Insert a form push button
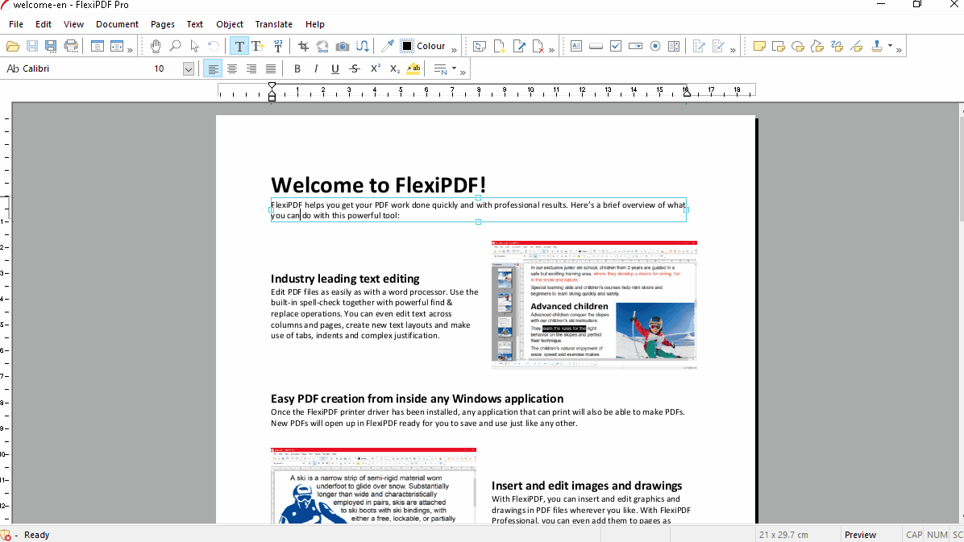Viewport: 964px width, 542px height. (596, 46)
